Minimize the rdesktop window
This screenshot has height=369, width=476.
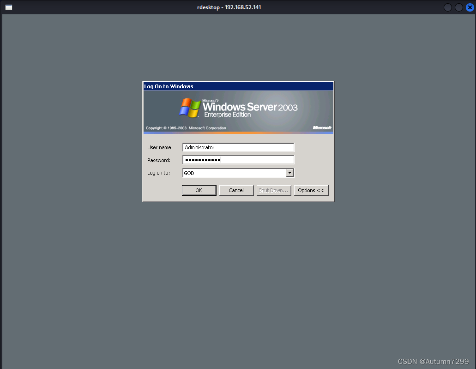(x=448, y=7)
